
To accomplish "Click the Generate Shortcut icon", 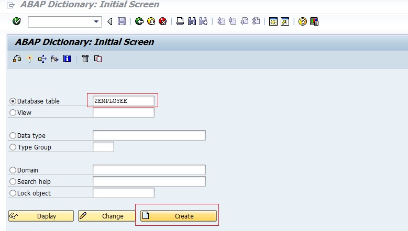I will pos(285,21).
